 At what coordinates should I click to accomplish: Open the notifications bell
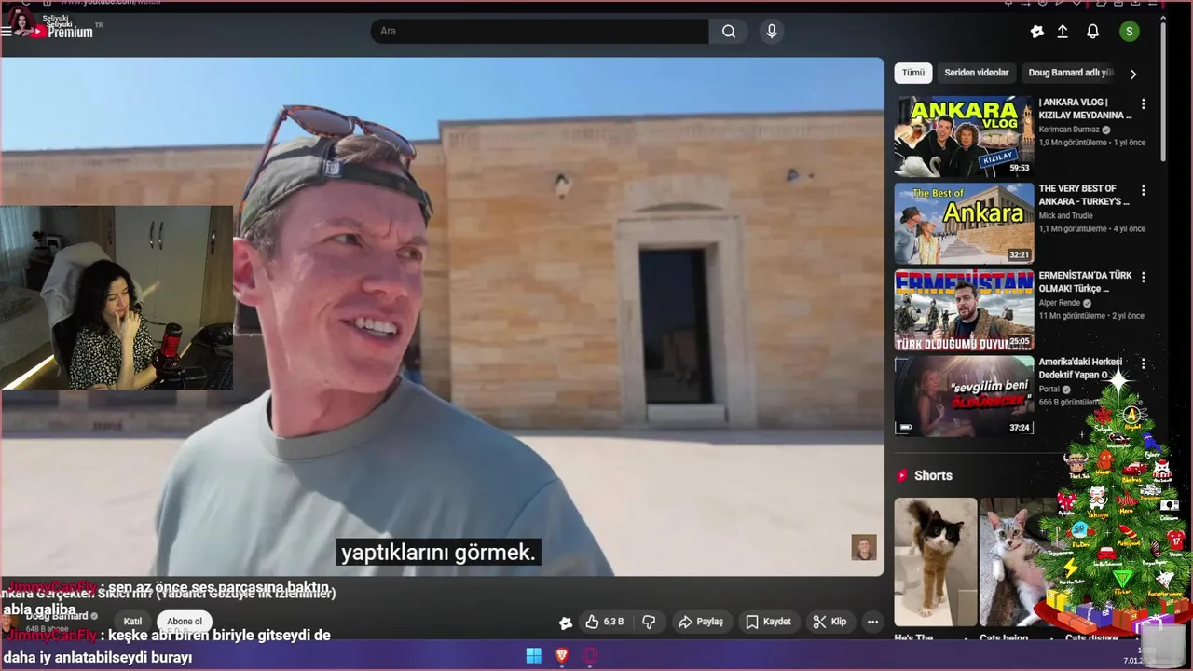1093,32
